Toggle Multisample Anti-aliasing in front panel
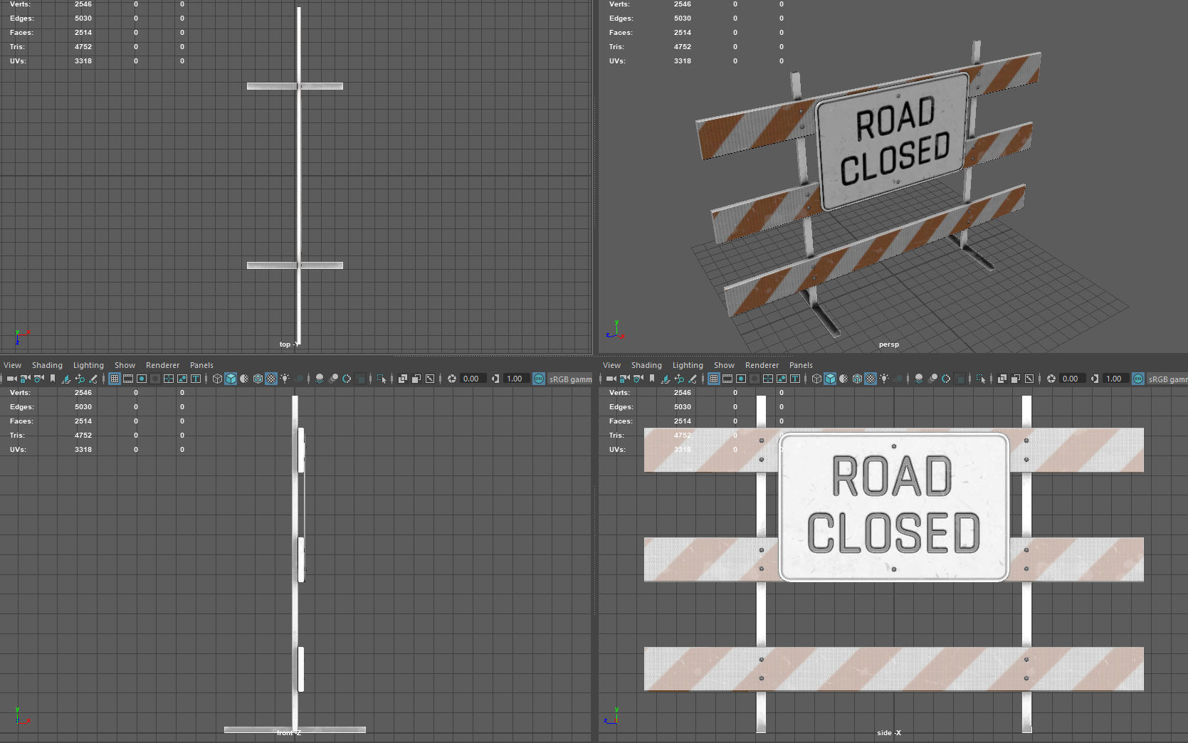 (x=347, y=379)
